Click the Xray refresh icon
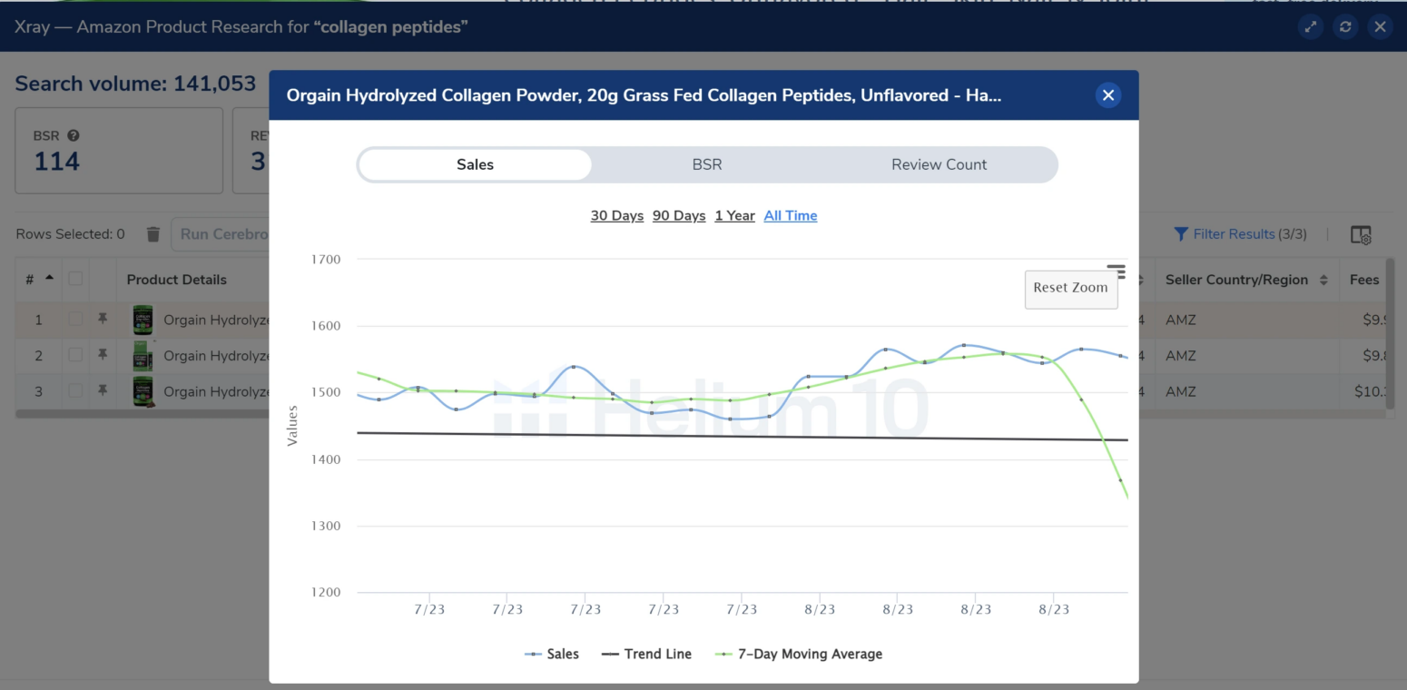Image resolution: width=1407 pixels, height=690 pixels. pos(1344,27)
